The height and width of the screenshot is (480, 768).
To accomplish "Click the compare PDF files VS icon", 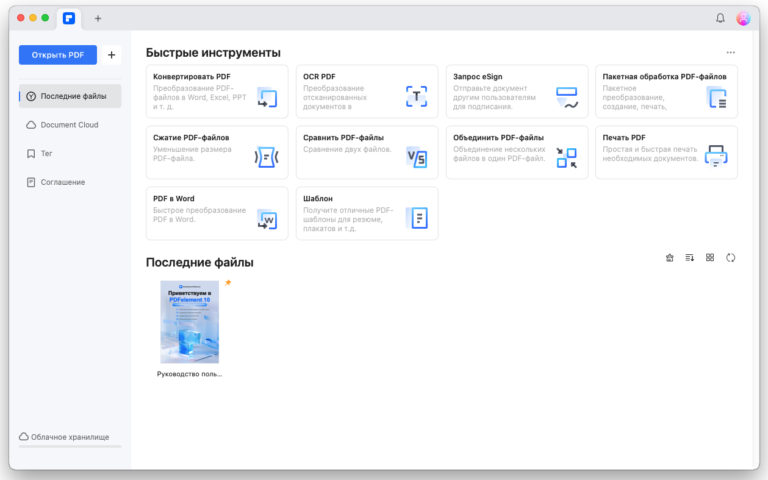I will [x=417, y=157].
